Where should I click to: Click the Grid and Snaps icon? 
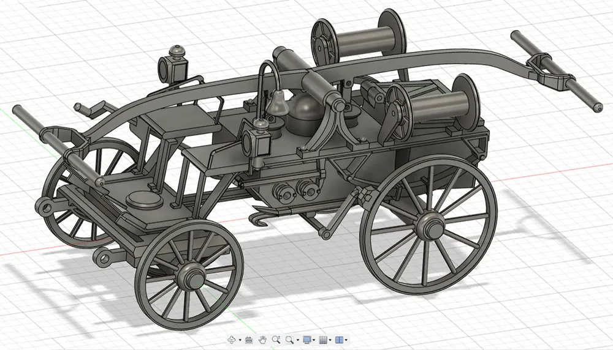pos(323,340)
